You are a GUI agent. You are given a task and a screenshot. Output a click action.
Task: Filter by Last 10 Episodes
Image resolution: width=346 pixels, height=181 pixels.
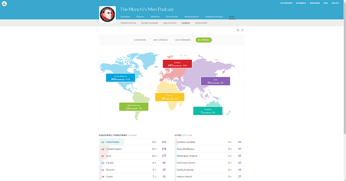[183, 40]
